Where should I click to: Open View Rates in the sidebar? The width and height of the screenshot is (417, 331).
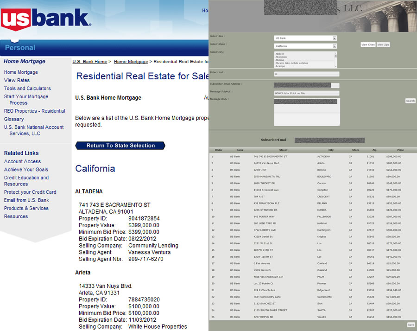(17, 80)
